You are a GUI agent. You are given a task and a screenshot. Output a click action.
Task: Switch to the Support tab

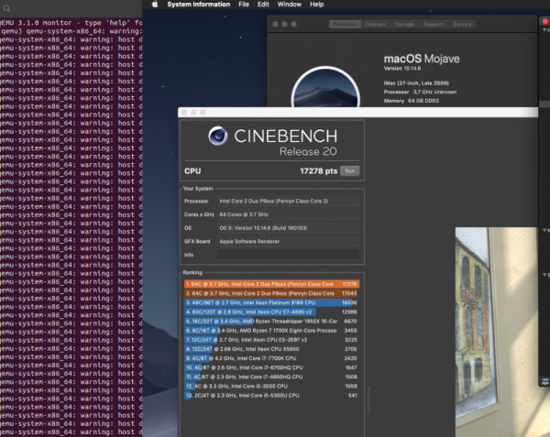coord(434,24)
